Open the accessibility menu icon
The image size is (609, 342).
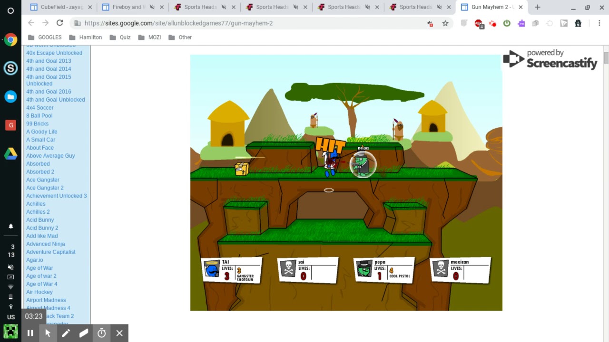pyautogui.click(x=11, y=307)
